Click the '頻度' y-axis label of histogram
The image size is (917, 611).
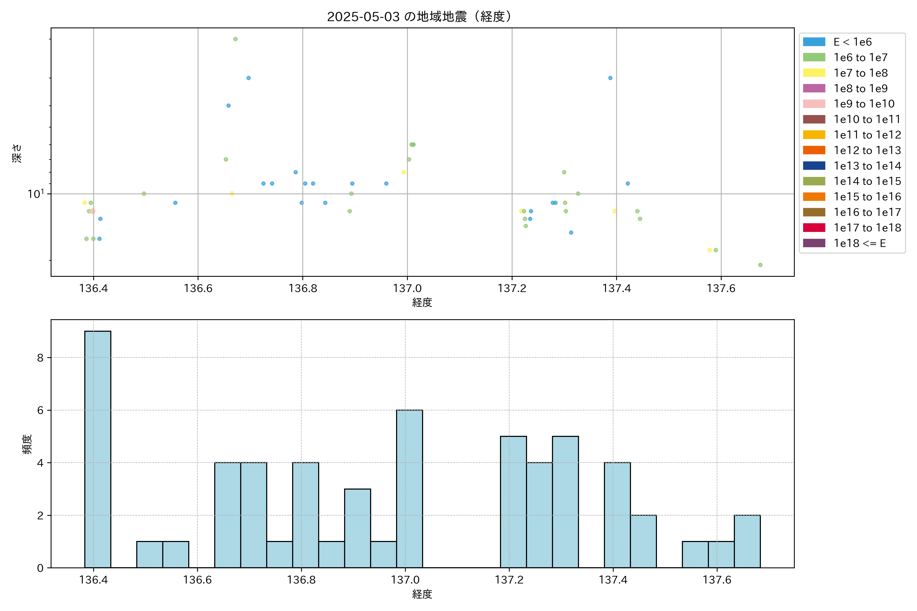(26, 444)
